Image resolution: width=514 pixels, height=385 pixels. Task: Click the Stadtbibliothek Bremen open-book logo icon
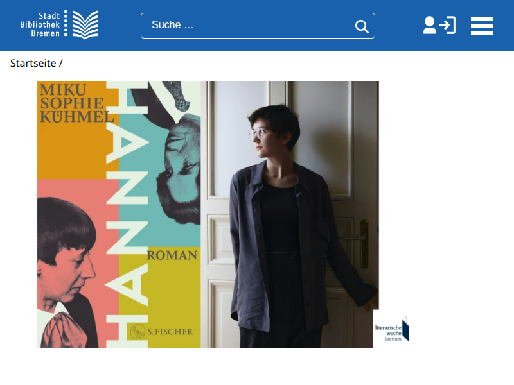(x=85, y=25)
